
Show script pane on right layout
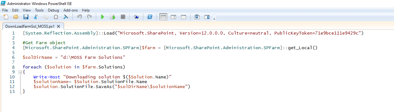(x=173, y=17)
